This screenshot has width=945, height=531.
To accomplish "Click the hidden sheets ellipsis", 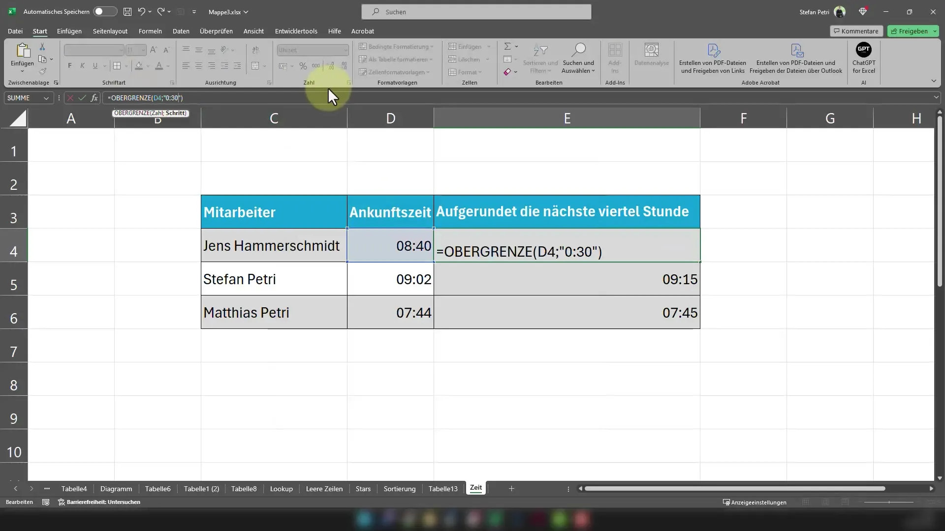I will [x=47, y=488].
